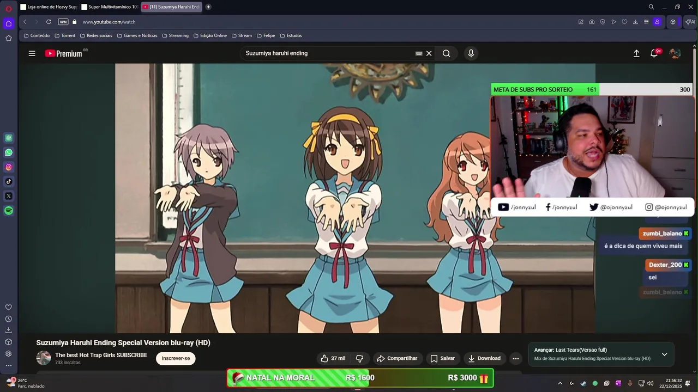Image resolution: width=698 pixels, height=392 pixels.
Task: Open the Aria AI button
Action: pyautogui.click(x=690, y=22)
